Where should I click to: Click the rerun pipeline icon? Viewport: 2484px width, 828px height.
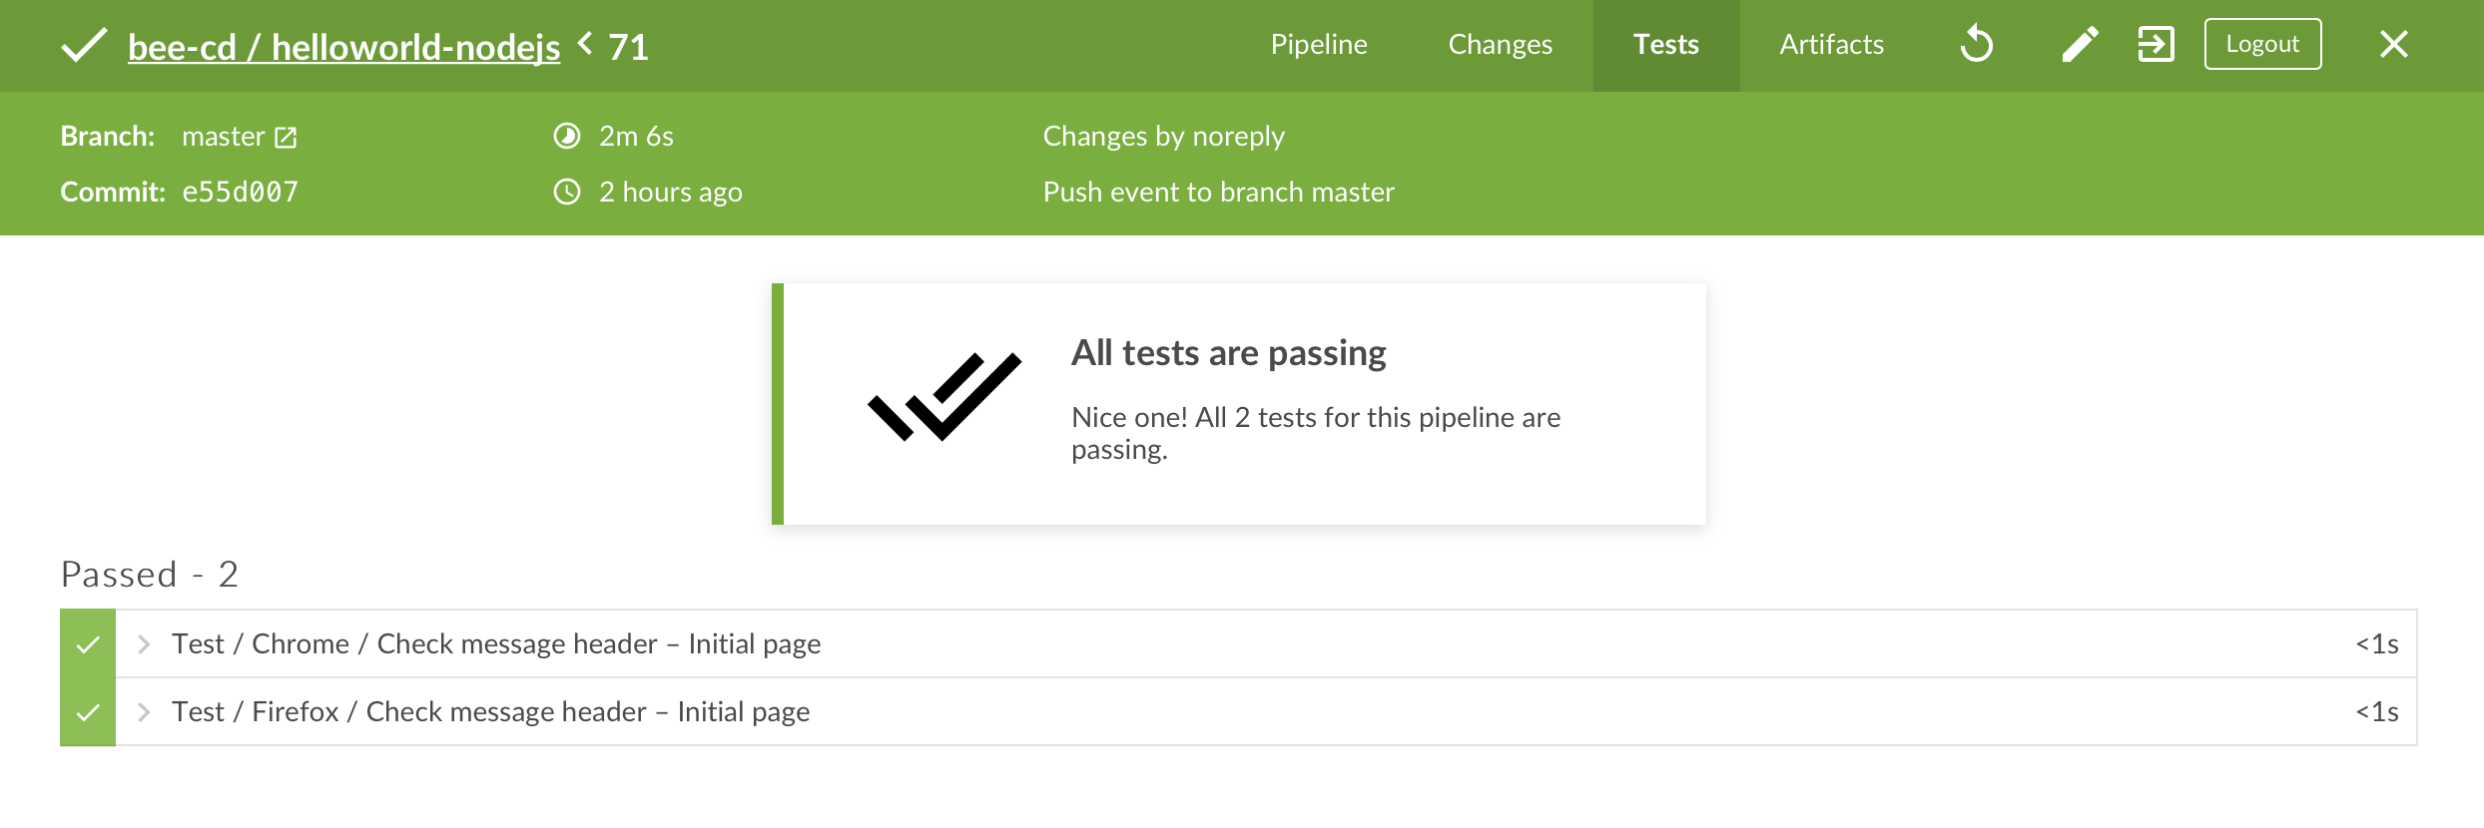pos(1976,44)
